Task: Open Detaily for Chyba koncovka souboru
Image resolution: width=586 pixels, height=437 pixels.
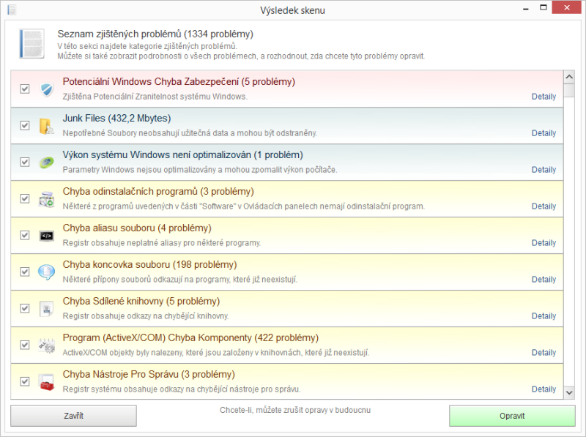Action: pos(544,280)
